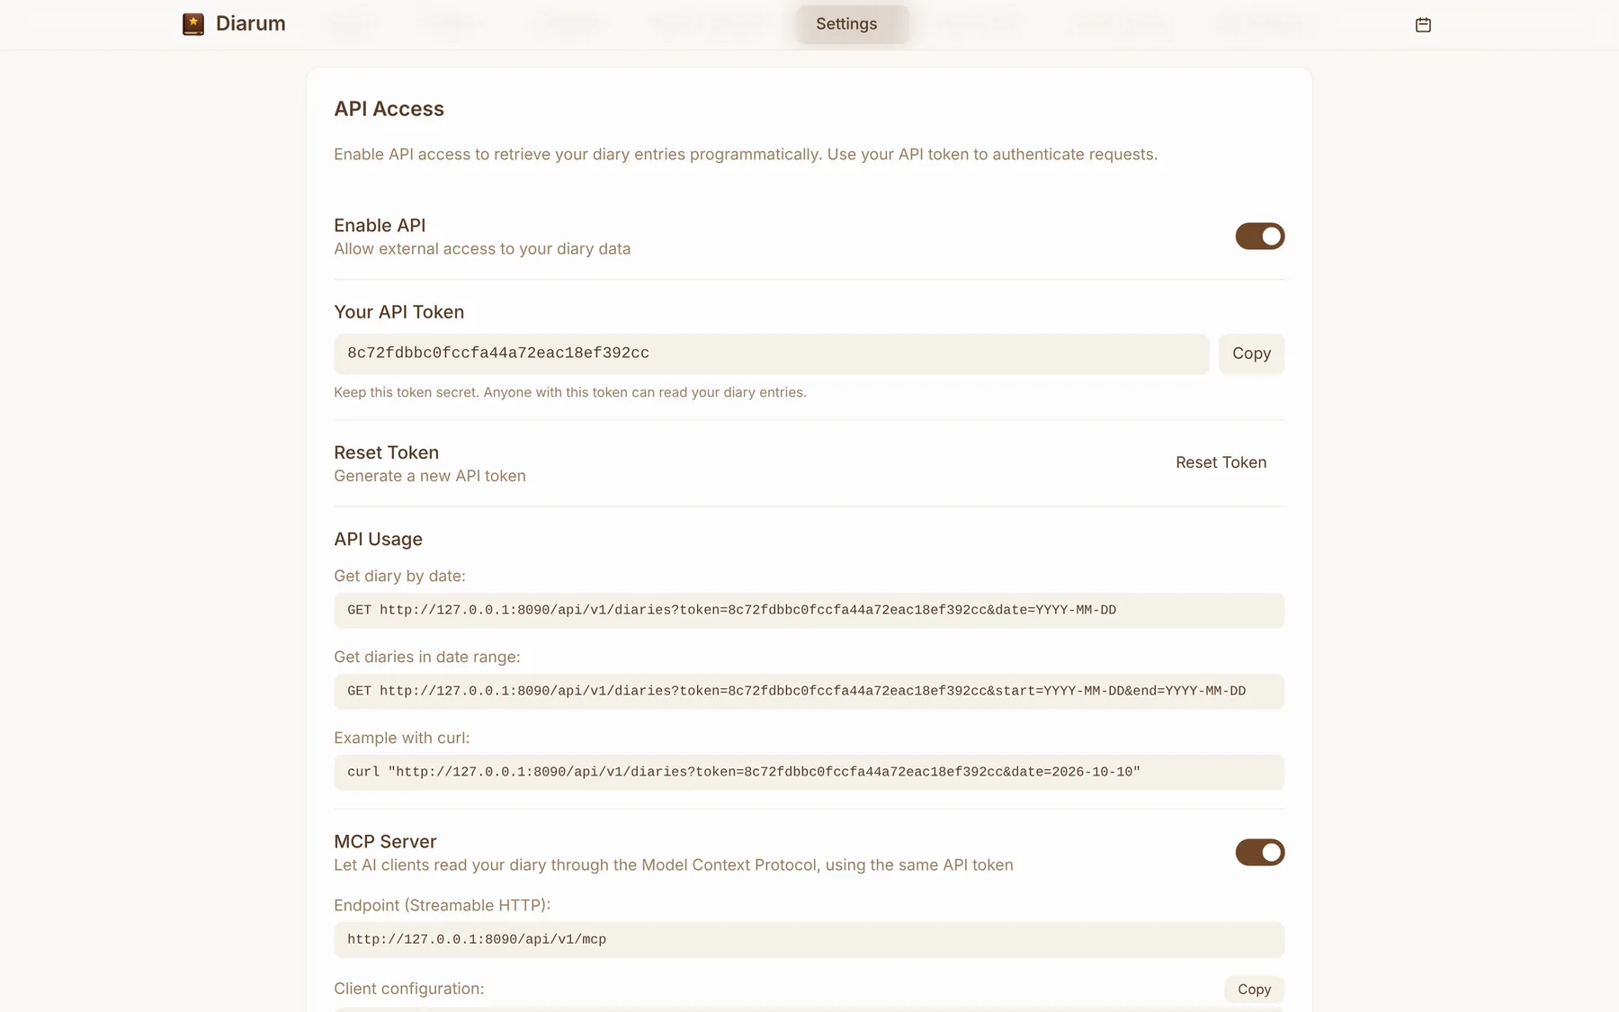Click the curl example command block
This screenshot has height=1012, width=1619.
click(809, 772)
